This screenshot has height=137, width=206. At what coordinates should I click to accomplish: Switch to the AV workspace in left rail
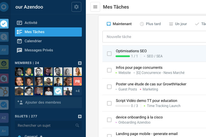pos(4,50)
